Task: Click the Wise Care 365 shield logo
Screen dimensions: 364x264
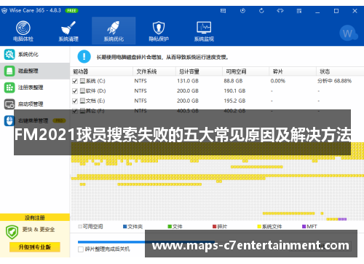Action: [4, 11]
